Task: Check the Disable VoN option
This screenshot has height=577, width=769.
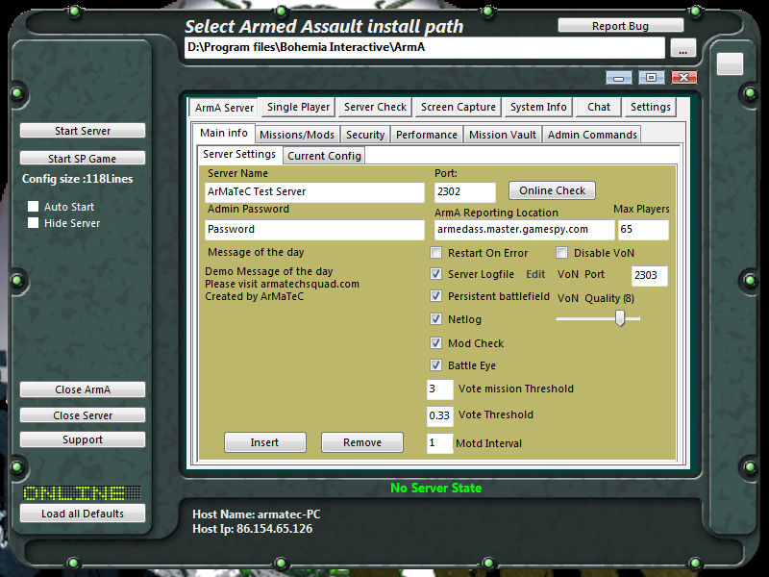Action: click(x=561, y=253)
